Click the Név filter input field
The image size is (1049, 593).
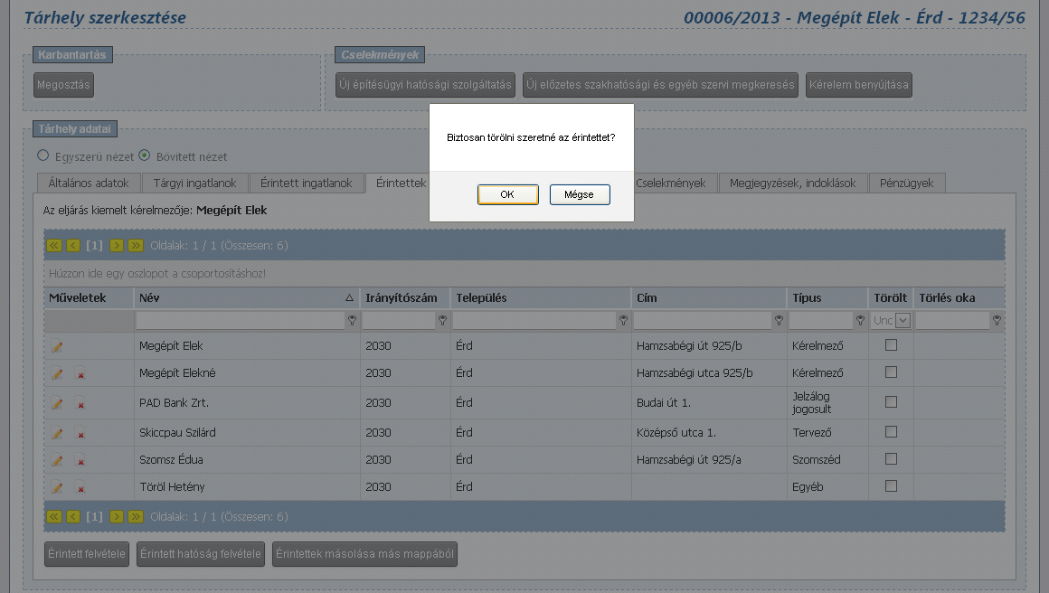pos(241,321)
